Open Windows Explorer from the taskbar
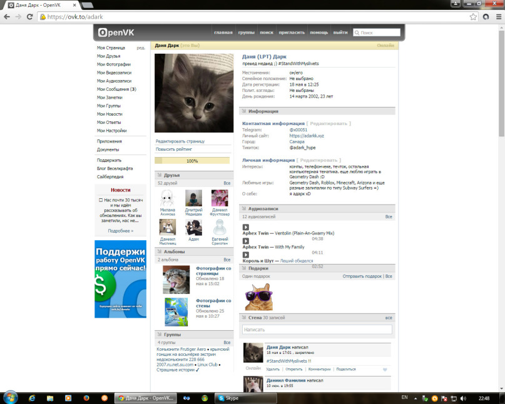Viewport: 505px width, 404px height. [50, 398]
